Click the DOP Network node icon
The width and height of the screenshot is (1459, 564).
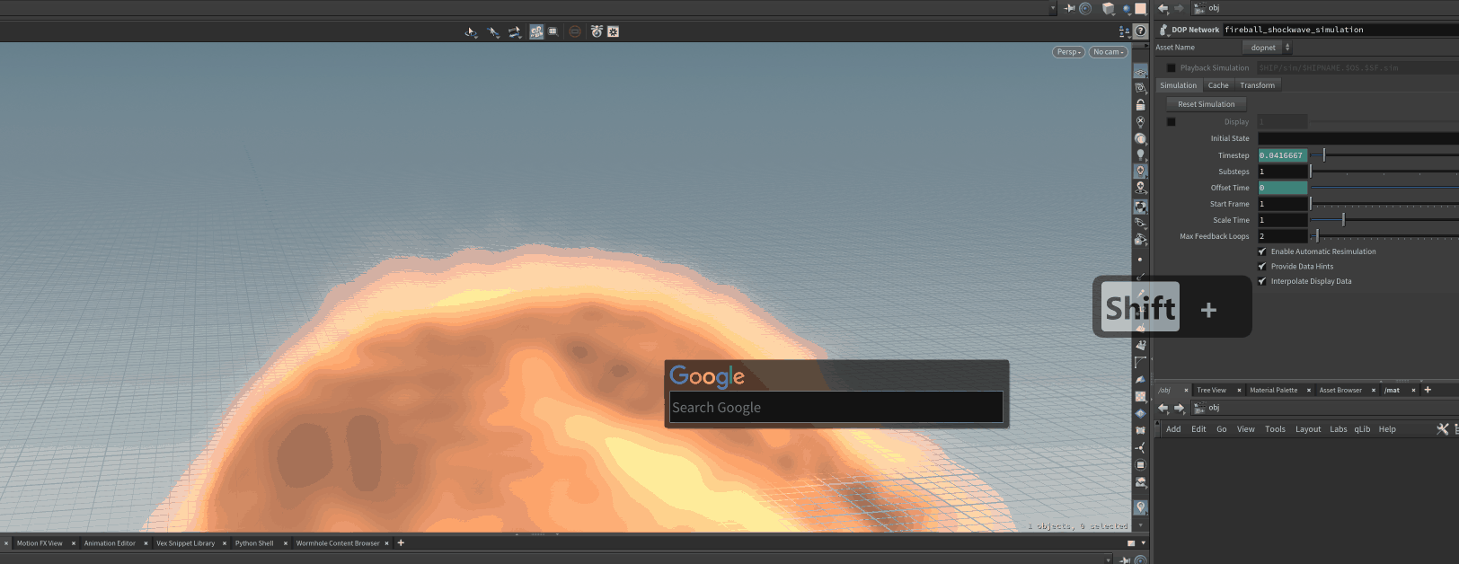click(x=1163, y=30)
